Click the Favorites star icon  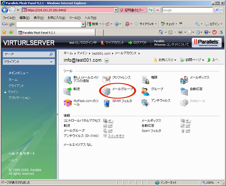[4, 32]
